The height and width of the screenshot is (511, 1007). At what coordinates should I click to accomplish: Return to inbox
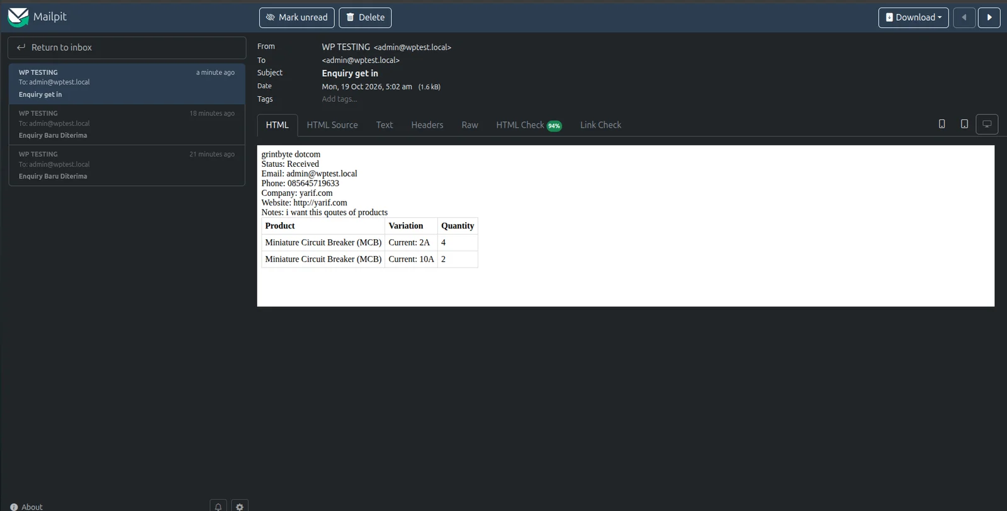click(x=127, y=48)
